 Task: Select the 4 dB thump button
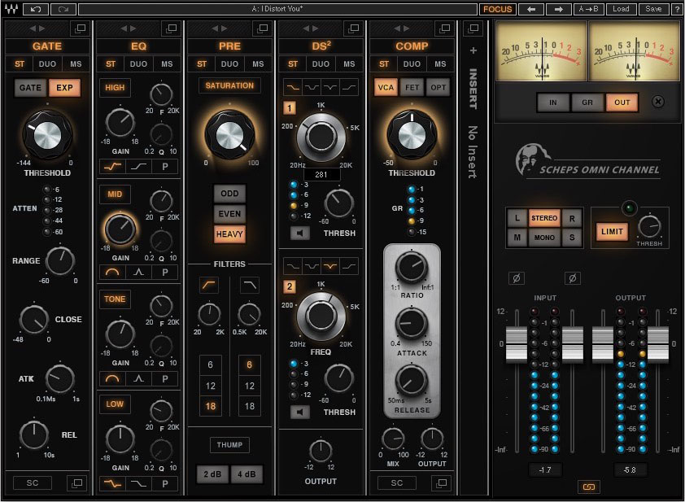click(x=247, y=474)
